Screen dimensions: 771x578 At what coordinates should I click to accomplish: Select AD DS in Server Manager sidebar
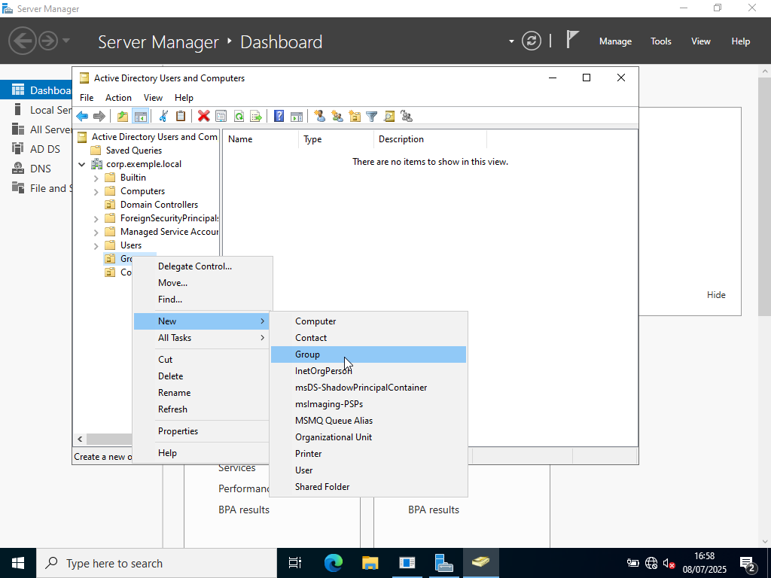36,149
